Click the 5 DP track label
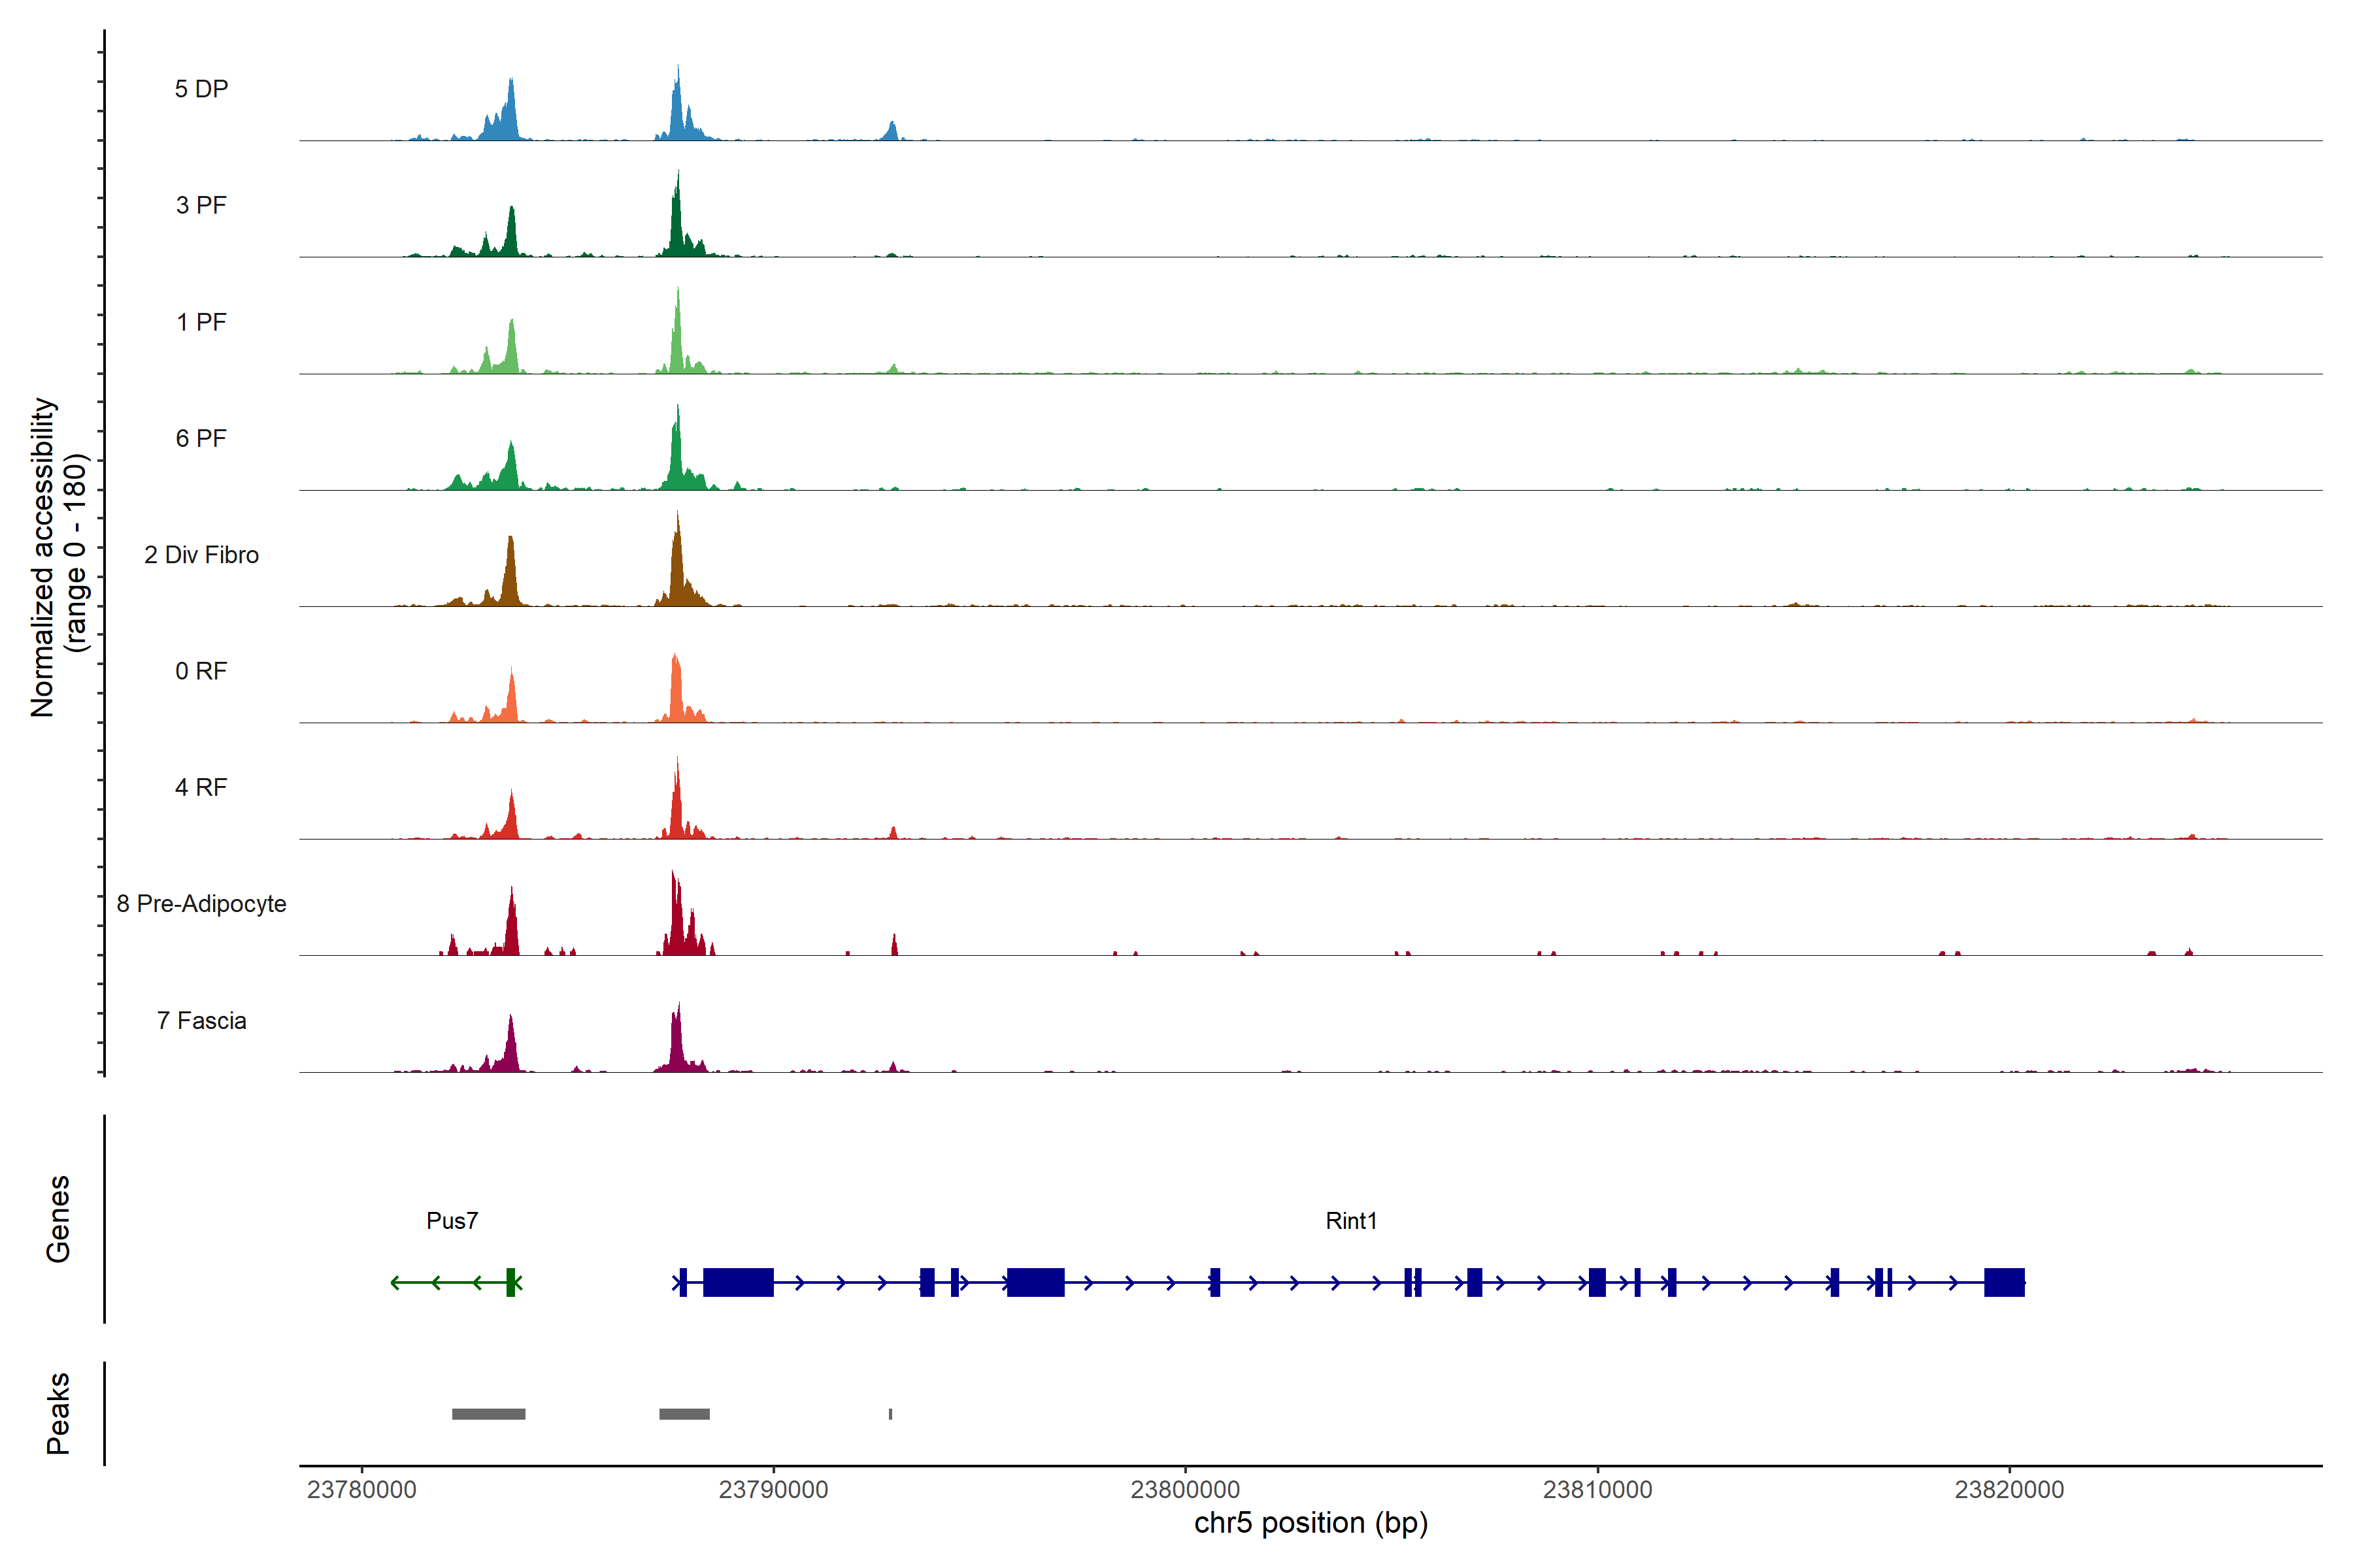 (201, 89)
